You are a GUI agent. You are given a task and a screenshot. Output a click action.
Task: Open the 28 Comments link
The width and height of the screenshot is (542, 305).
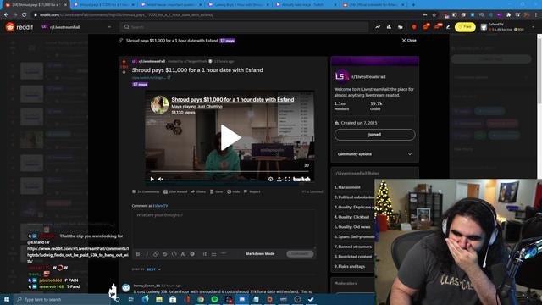pyautogui.click(x=146, y=191)
